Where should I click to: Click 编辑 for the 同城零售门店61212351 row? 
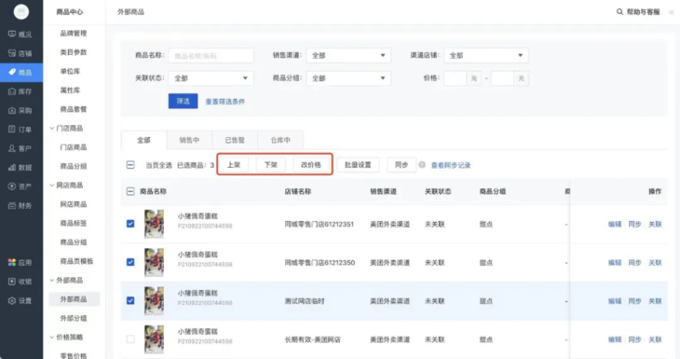[x=615, y=224]
